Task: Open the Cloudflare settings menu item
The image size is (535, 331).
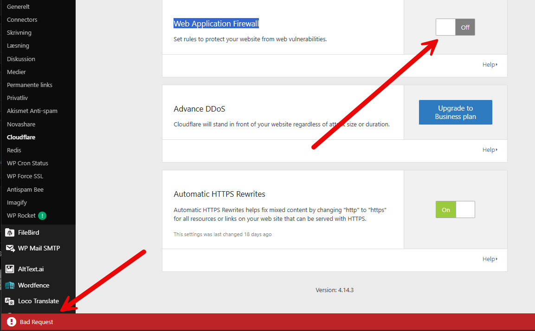Action: point(21,137)
